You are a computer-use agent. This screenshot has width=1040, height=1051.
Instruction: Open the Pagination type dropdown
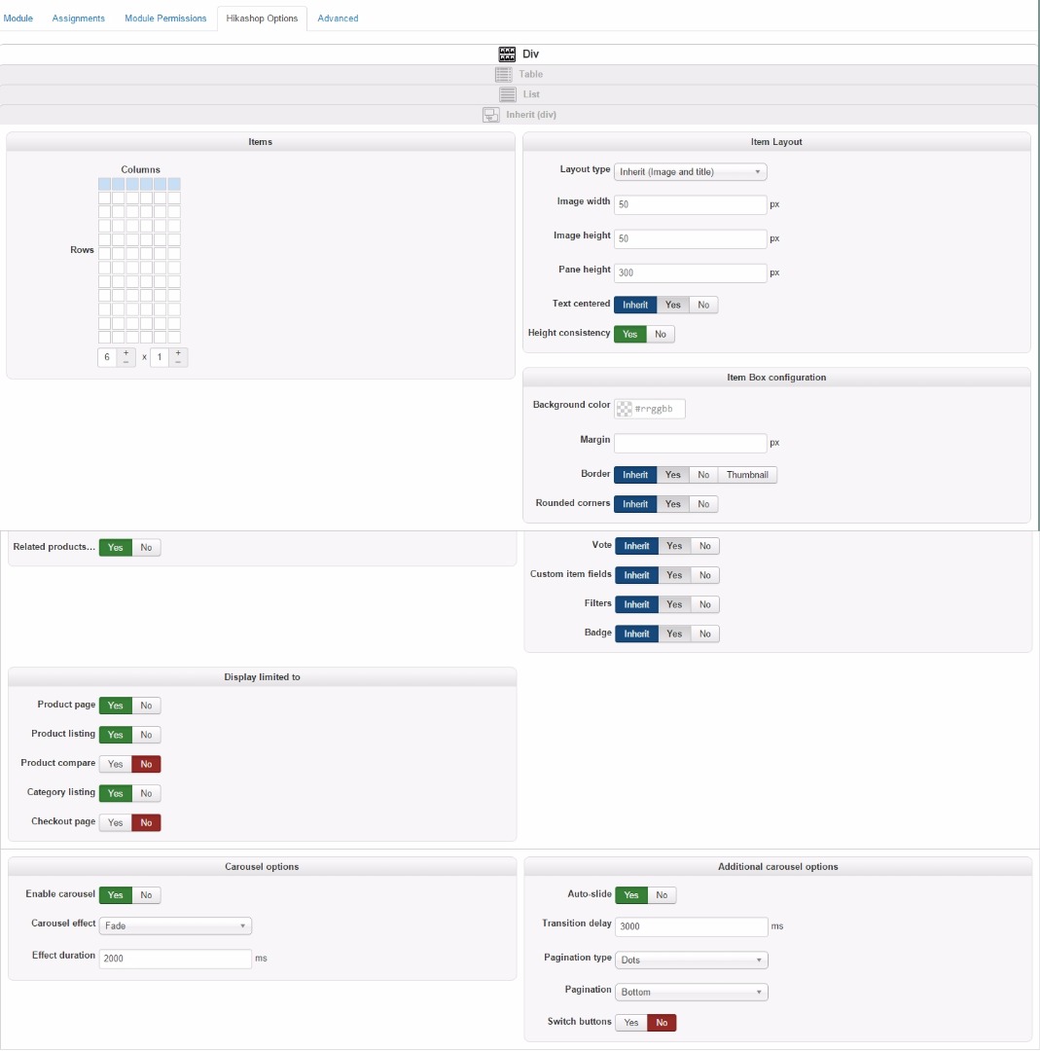(691, 960)
